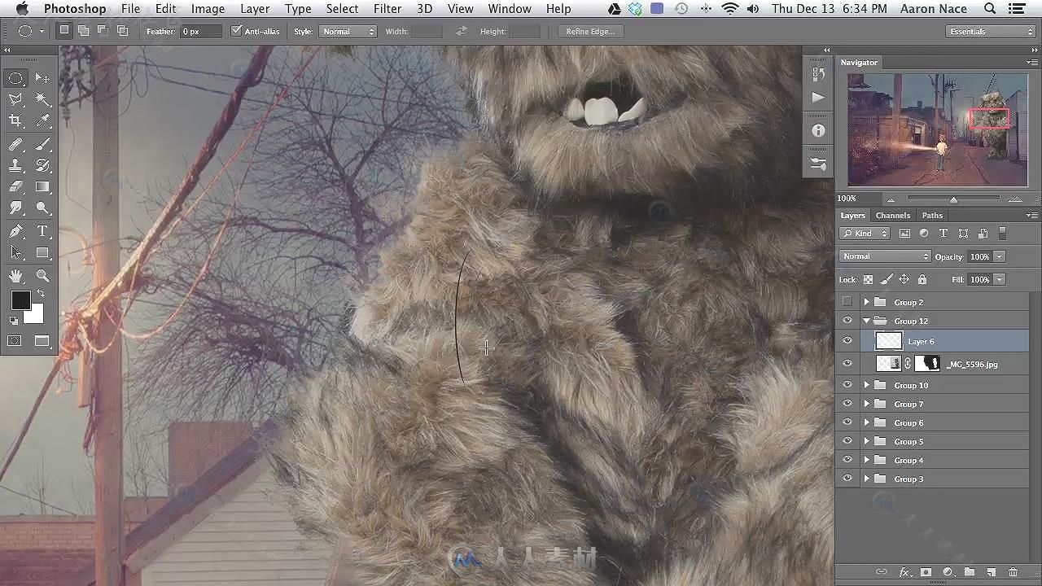Choose New selection mode button
The image size is (1042, 586).
pyautogui.click(x=64, y=31)
